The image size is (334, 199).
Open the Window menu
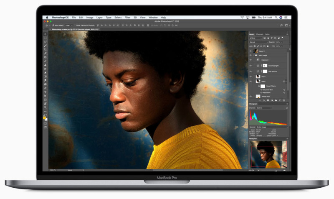(x=153, y=18)
